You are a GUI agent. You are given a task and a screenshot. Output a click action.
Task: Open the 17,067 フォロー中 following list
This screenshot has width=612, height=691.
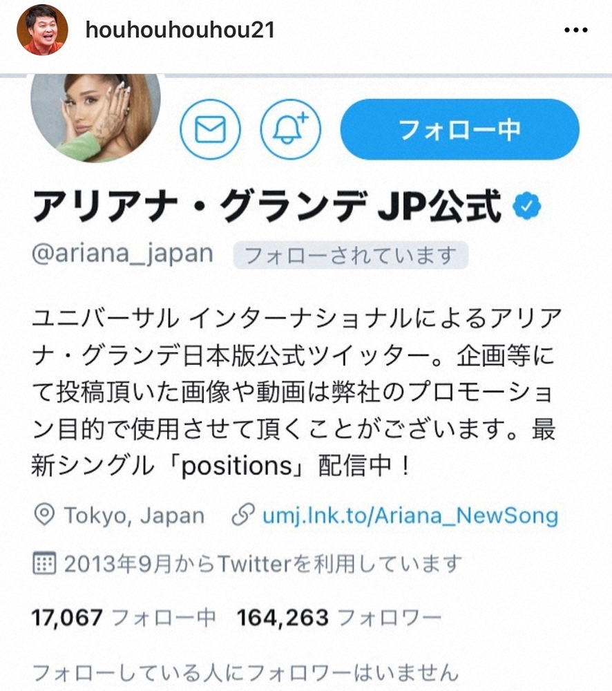click(124, 617)
